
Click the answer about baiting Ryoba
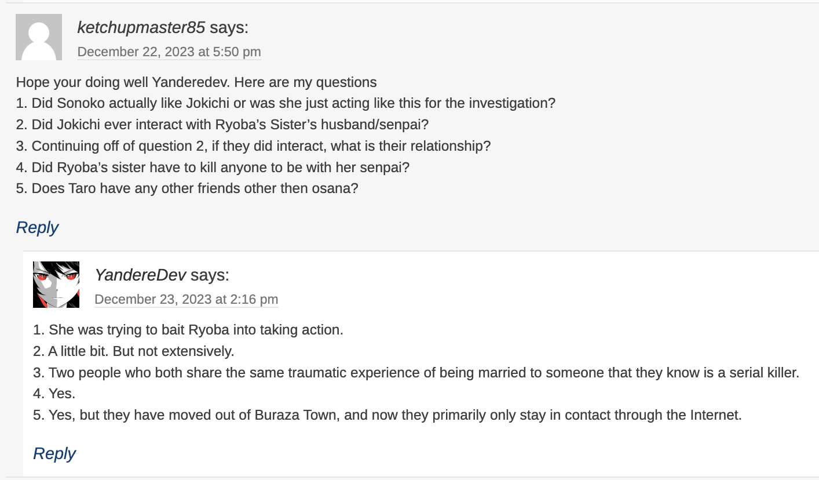click(188, 330)
